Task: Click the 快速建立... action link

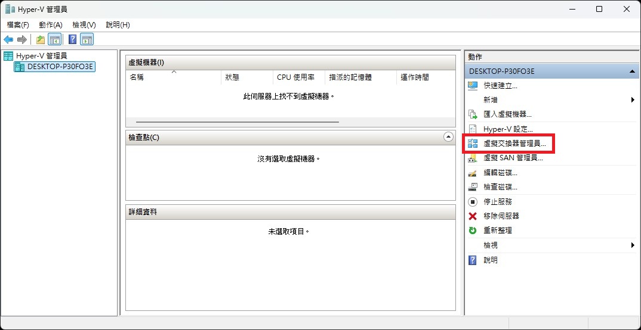Action: [501, 86]
